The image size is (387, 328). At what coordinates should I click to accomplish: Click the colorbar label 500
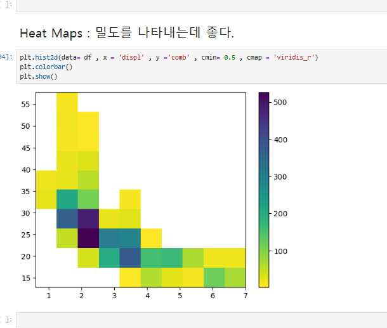coord(280,102)
